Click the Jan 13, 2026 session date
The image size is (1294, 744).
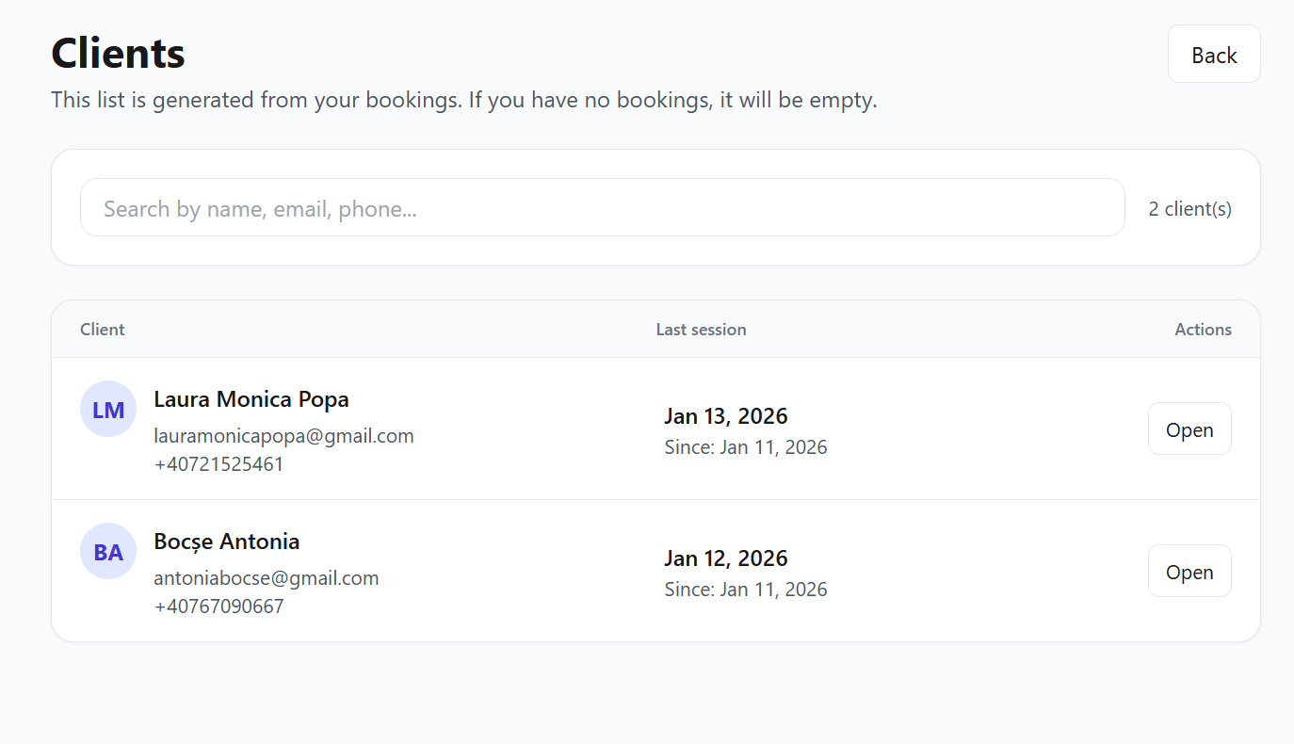[725, 416]
